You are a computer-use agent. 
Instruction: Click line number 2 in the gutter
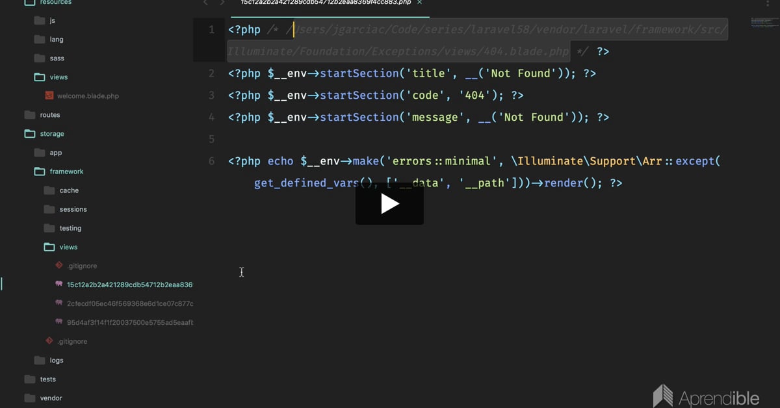211,73
